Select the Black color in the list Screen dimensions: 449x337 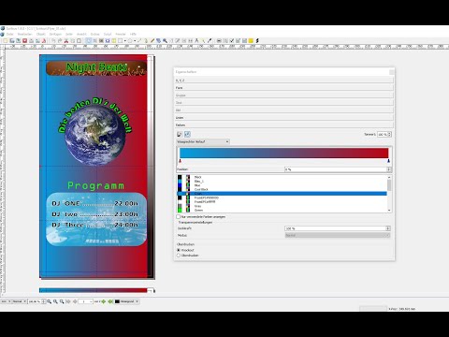(x=197, y=177)
